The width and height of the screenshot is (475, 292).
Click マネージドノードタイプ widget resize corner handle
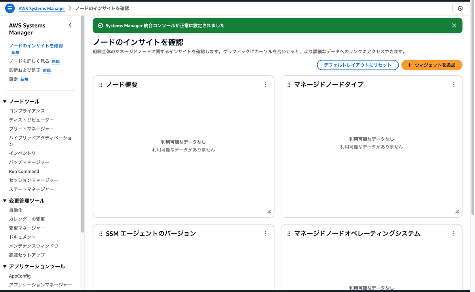point(457,212)
